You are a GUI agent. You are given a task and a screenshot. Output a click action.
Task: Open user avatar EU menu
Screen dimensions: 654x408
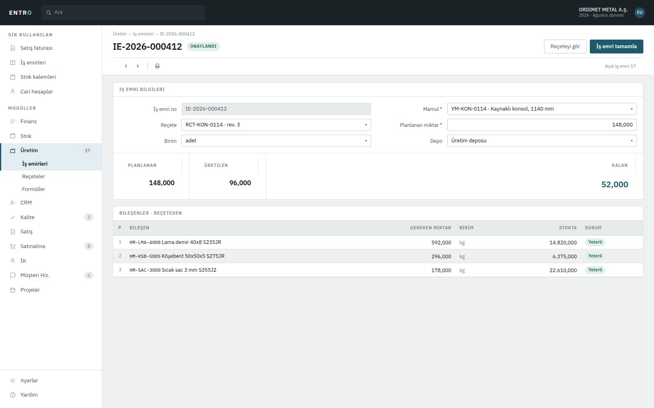[x=640, y=12]
